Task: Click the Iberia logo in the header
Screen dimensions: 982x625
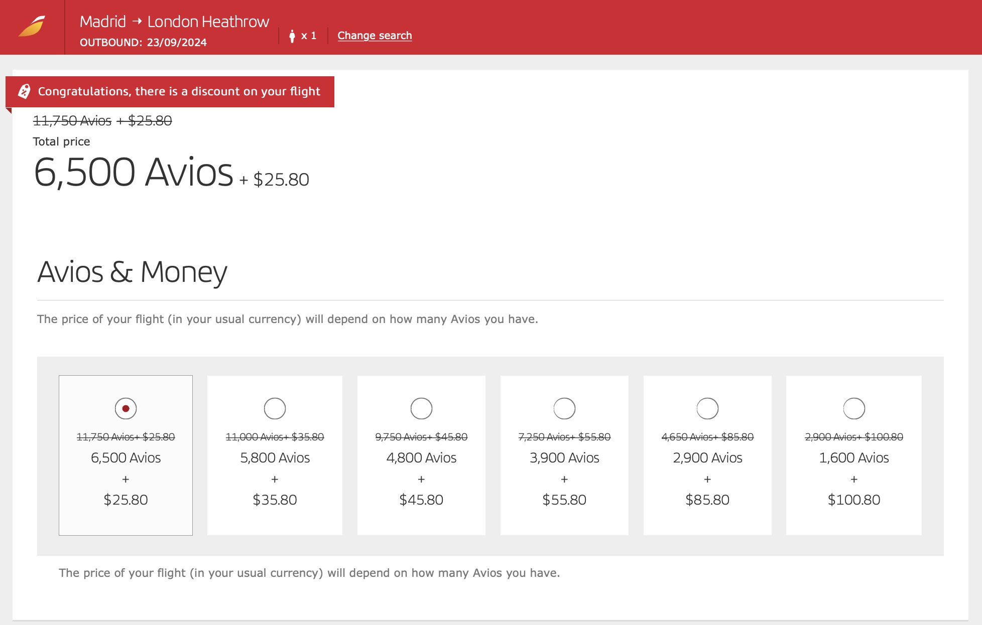Action: (32, 27)
